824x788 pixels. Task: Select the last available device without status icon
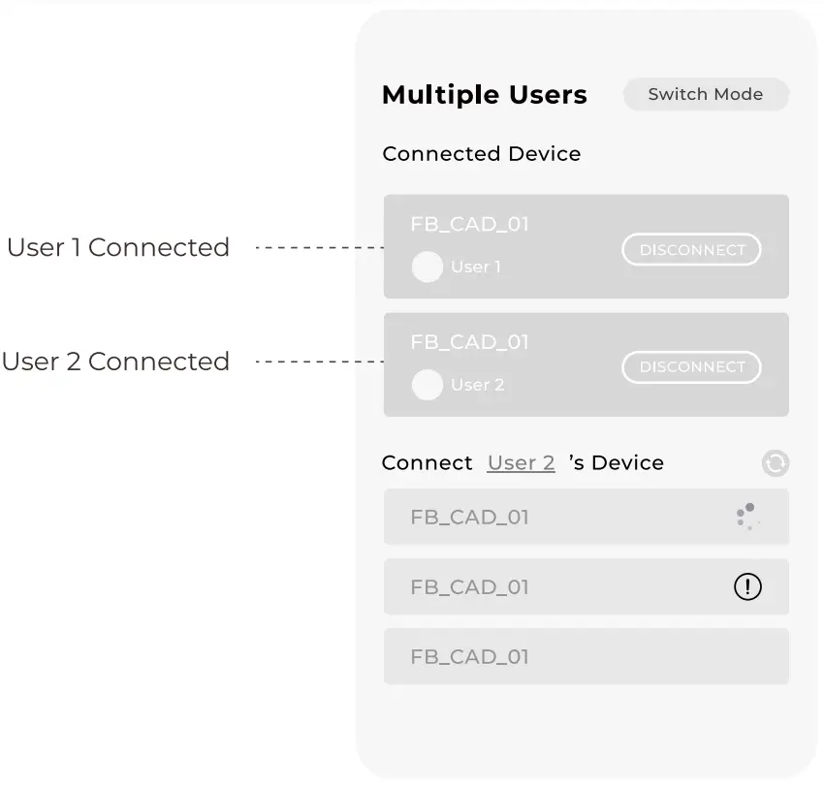tap(586, 656)
